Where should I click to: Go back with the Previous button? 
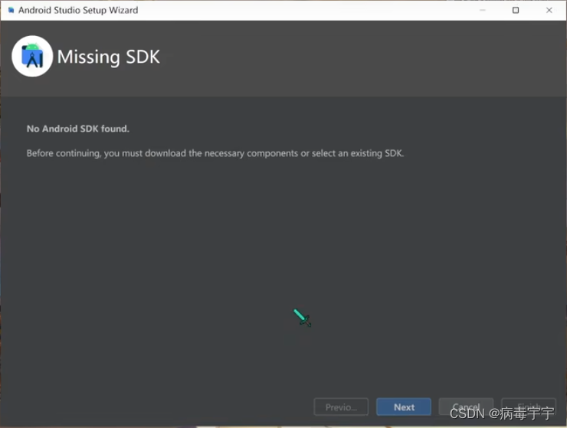341,407
